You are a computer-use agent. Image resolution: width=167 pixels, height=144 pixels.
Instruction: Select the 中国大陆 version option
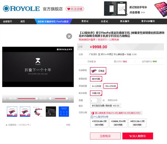[96, 93]
